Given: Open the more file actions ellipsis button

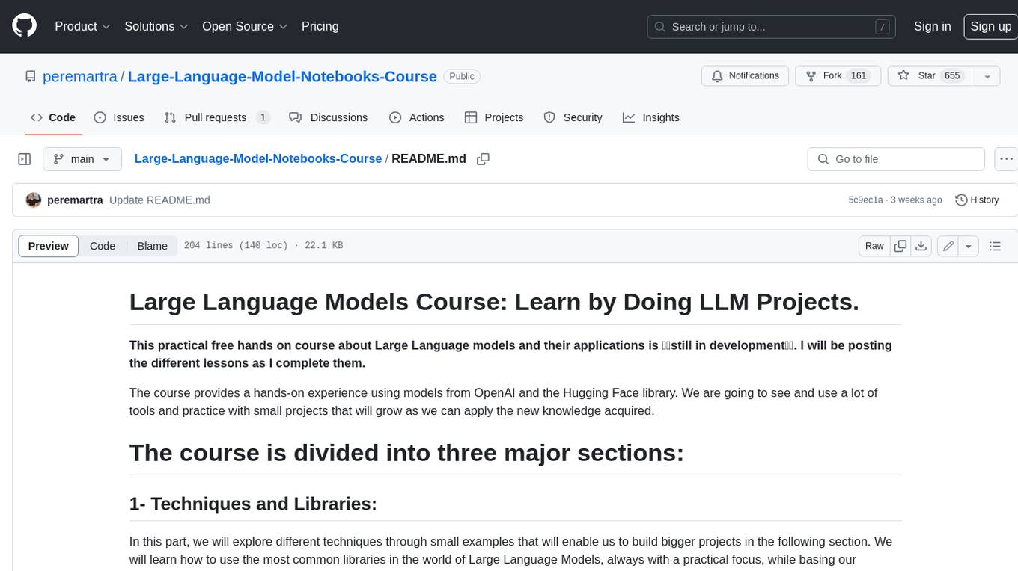Looking at the screenshot, I should click(x=1006, y=159).
